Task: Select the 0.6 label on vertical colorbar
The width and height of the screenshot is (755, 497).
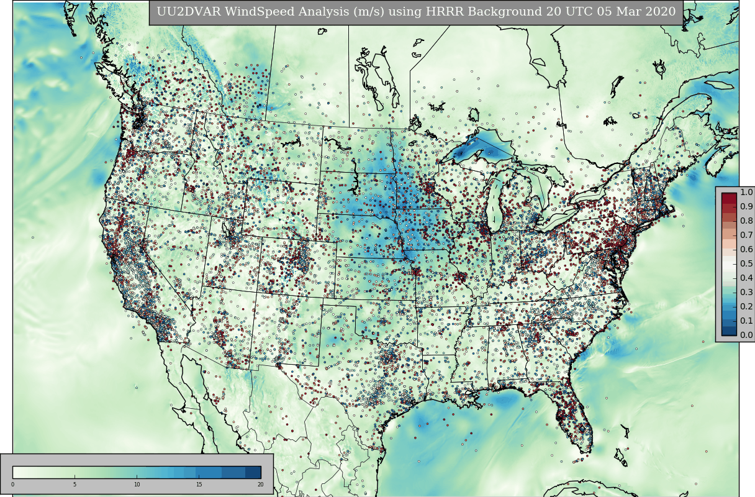Action: coord(746,249)
